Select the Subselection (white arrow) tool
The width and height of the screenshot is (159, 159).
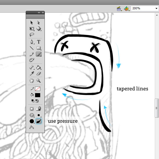pos(38,23)
